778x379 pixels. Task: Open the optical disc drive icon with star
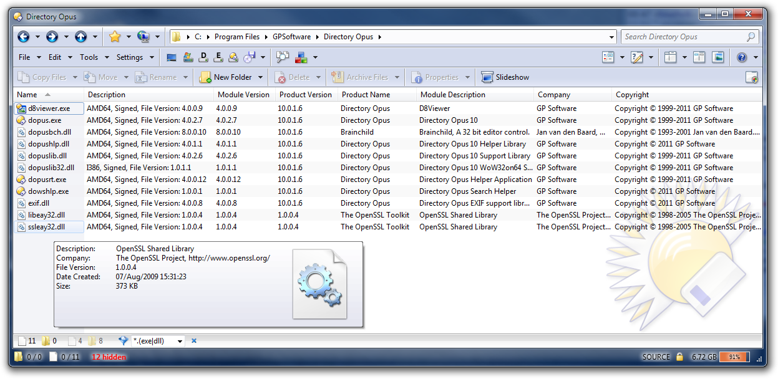tap(233, 57)
